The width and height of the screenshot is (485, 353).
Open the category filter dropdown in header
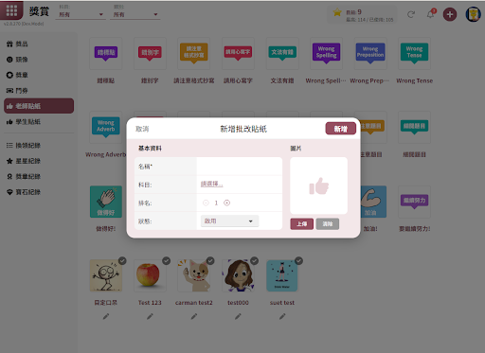135,14
